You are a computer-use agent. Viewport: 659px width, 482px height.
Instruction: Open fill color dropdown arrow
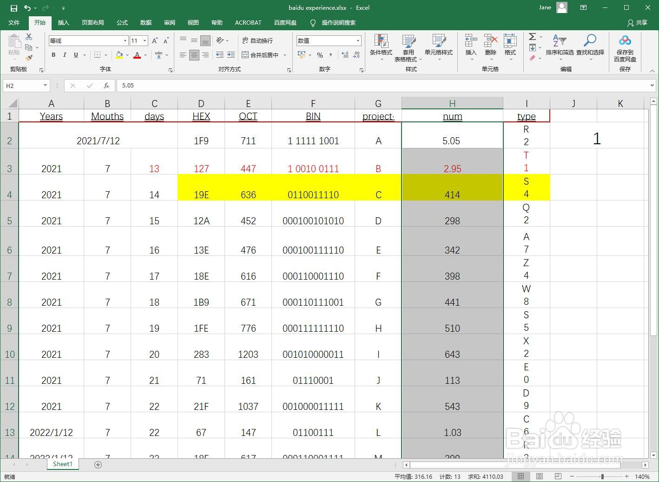(127, 55)
